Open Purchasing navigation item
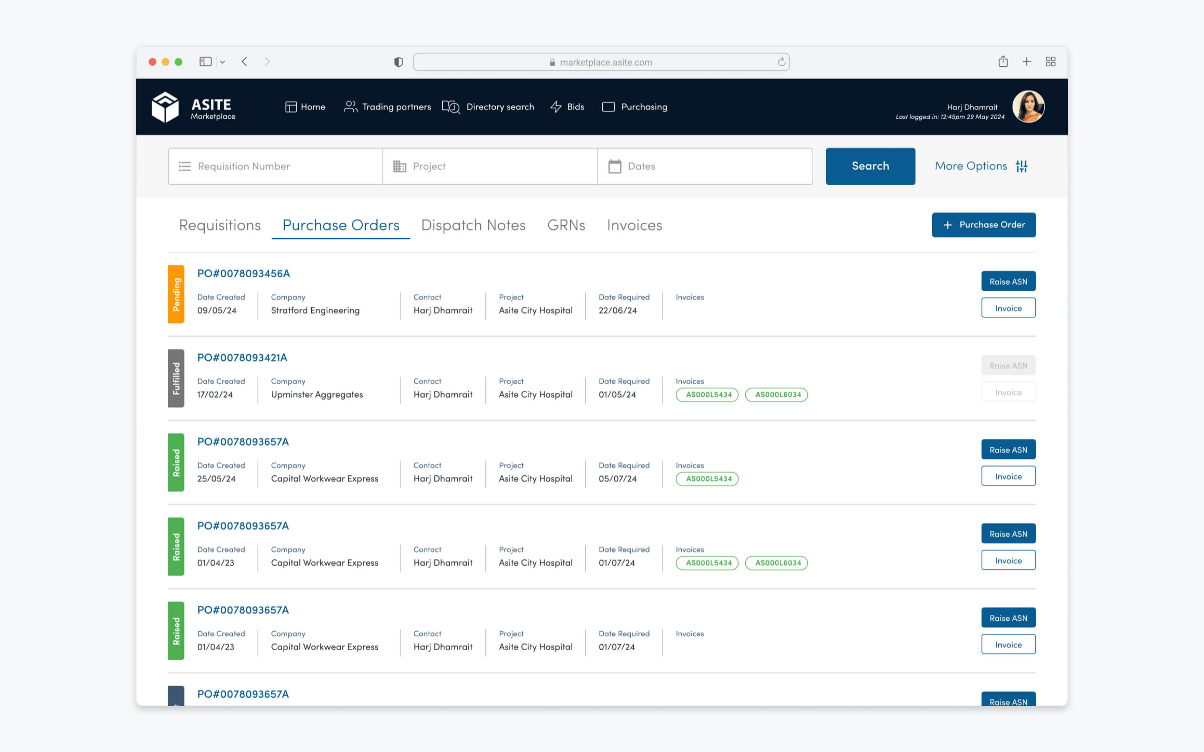Screen dimensions: 1204x752 point(634,107)
